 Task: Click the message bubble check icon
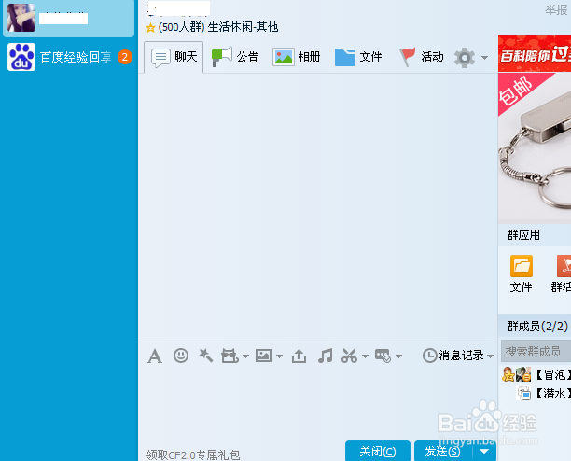point(383,356)
